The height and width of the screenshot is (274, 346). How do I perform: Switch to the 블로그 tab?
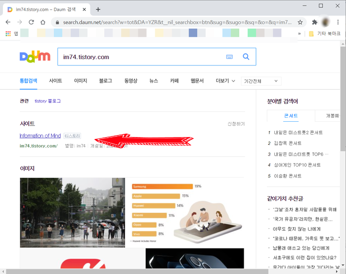105,81
